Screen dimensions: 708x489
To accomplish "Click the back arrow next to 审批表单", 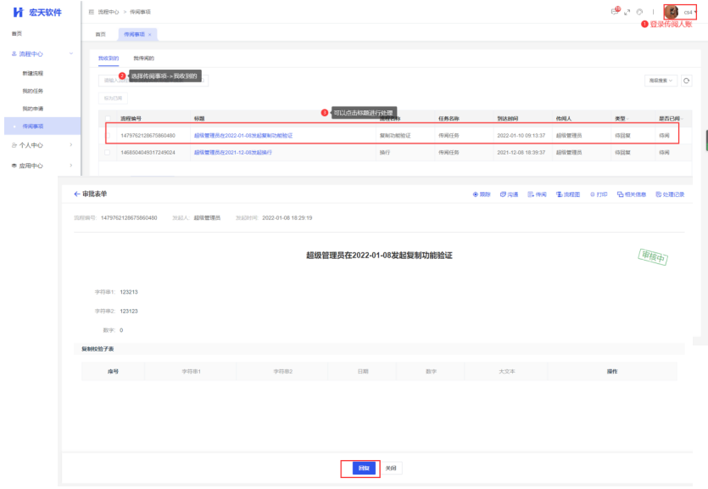I will tap(77, 194).
